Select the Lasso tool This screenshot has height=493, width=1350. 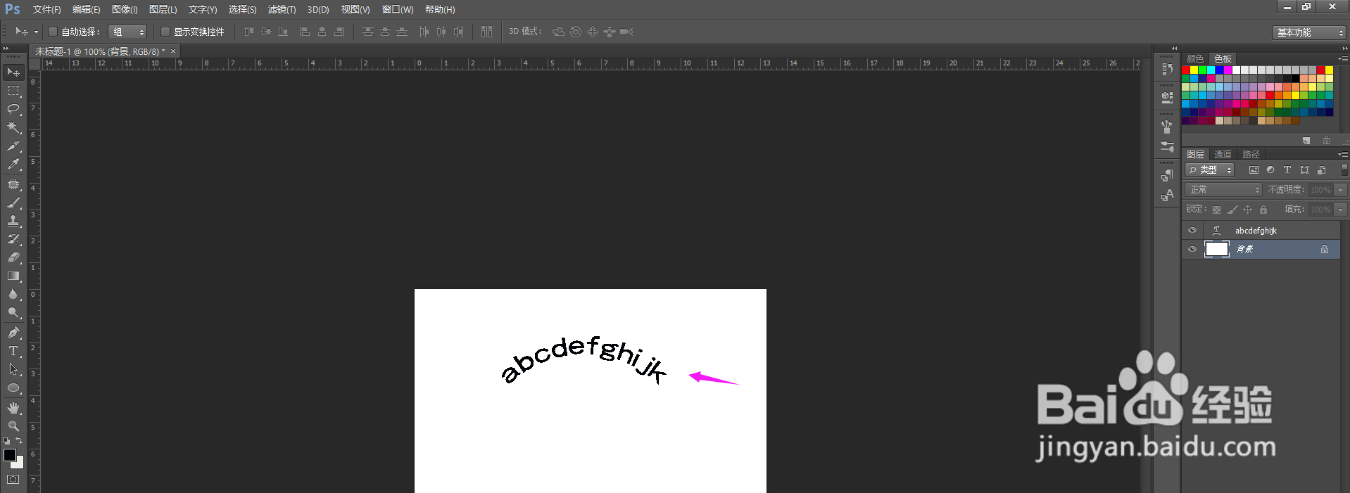tap(13, 109)
